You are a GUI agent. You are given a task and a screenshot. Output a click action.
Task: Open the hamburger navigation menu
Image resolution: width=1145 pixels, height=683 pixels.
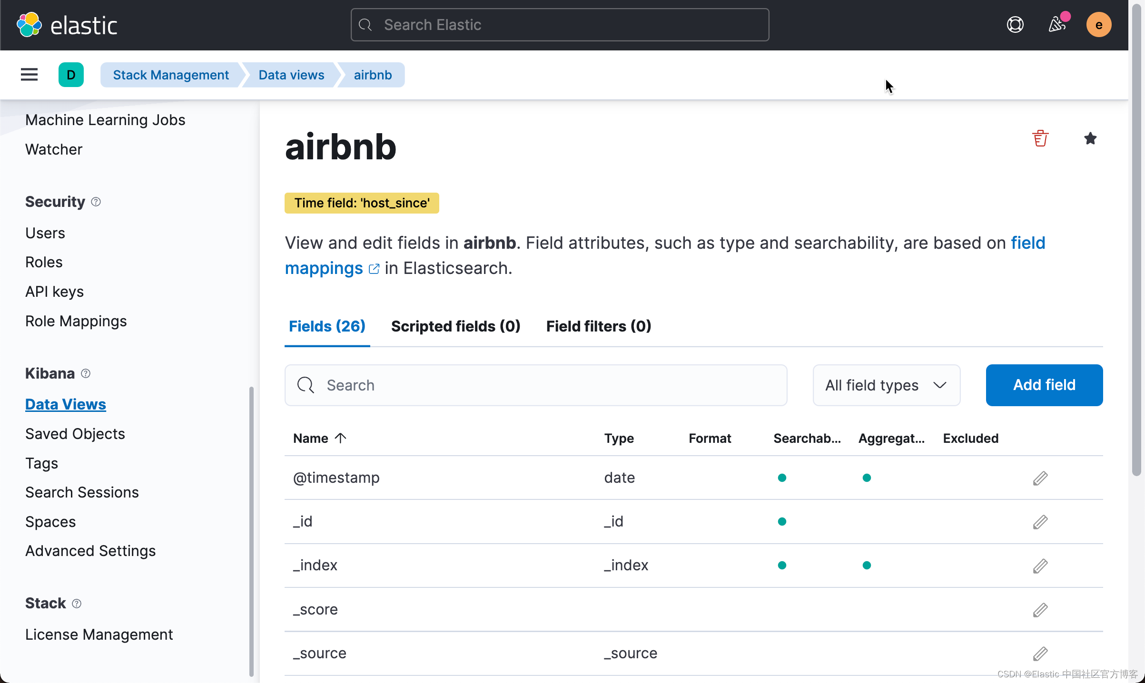[x=29, y=75]
